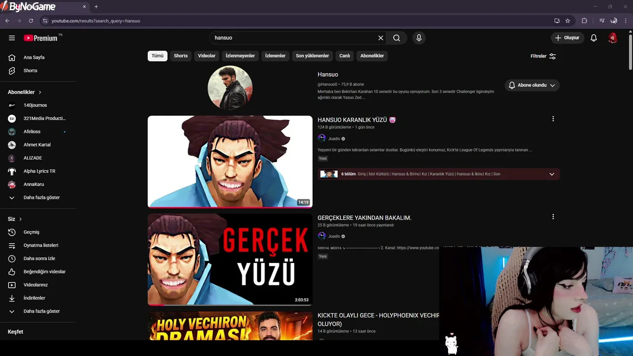Reload the page with the refresh icon

tap(31, 21)
